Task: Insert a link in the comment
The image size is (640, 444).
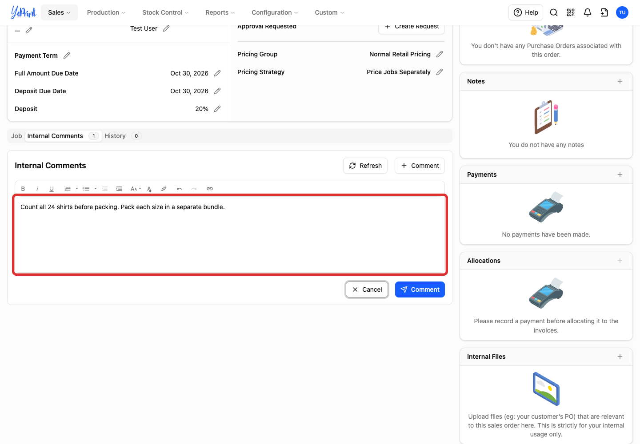Action: pos(210,189)
